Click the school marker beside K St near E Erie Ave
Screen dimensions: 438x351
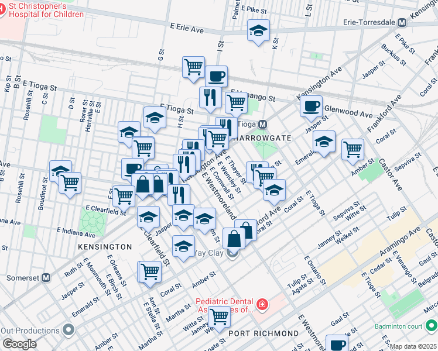258,31
